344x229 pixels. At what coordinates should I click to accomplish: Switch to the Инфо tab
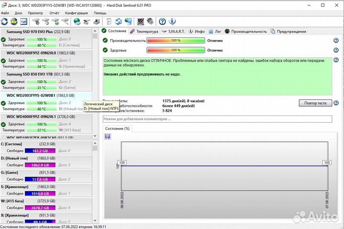197,31
